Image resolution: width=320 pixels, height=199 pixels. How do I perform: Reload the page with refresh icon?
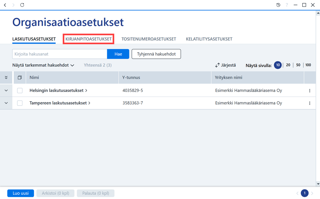[22, 5]
